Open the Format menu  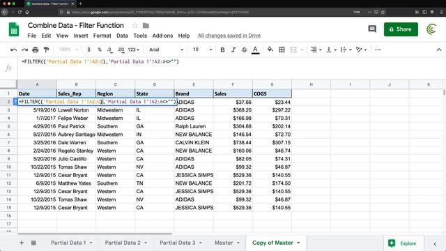click(x=102, y=36)
